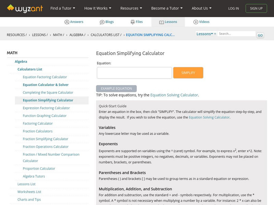This screenshot has height=205, width=274.
Task: Go to ALGEBRA in the breadcrumb
Action: click(77, 35)
